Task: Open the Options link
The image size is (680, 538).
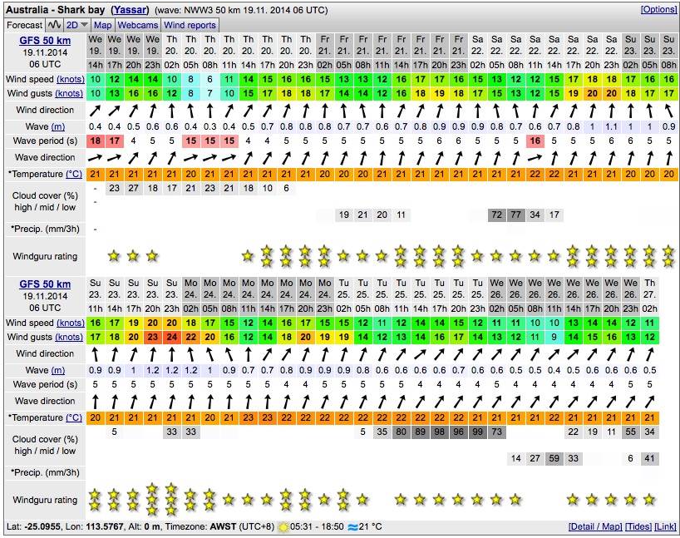Action: pyautogui.click(x=658, y=10)
